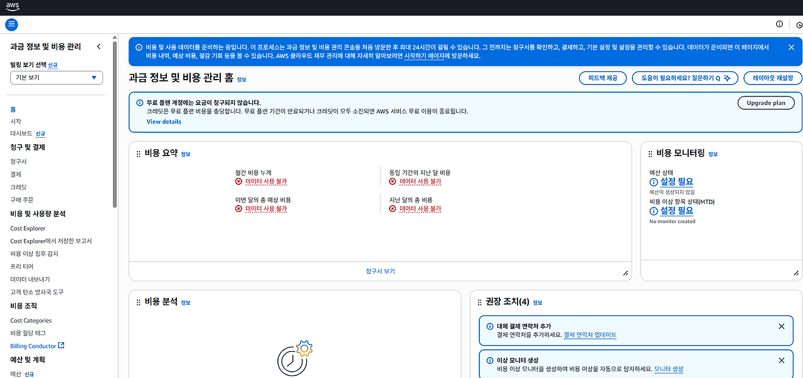Open Billing Conductor in the sidebar
This screenshot has height=378, width=803.
click(33, 346)
